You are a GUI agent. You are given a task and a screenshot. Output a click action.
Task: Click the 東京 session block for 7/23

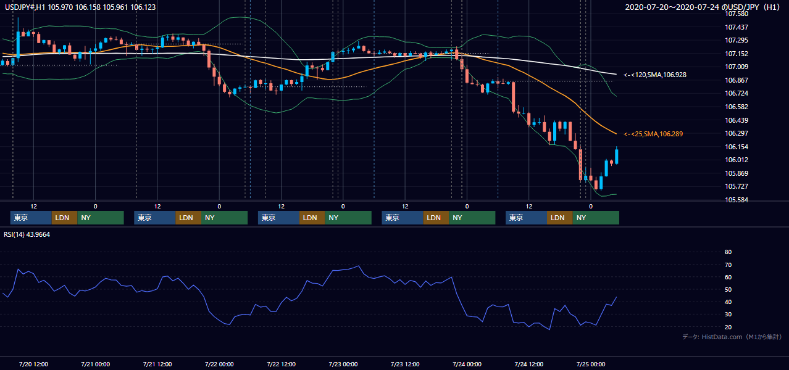403,218
